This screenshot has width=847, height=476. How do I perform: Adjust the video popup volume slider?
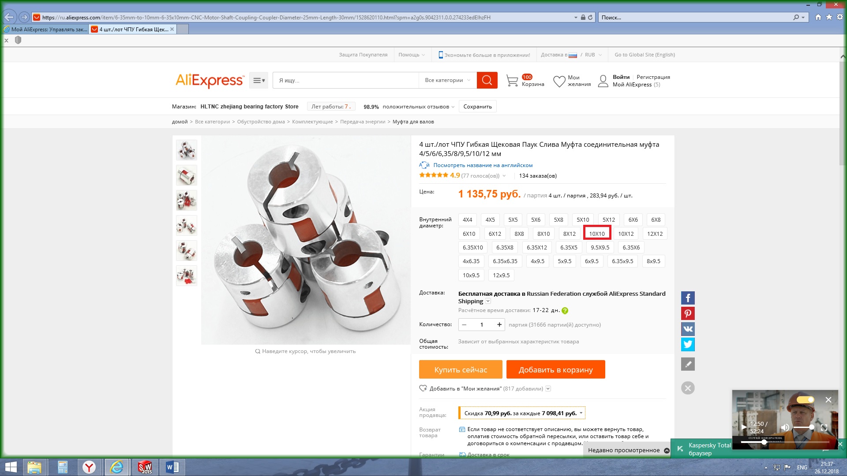pyautogui.click(x=804, y=428)
